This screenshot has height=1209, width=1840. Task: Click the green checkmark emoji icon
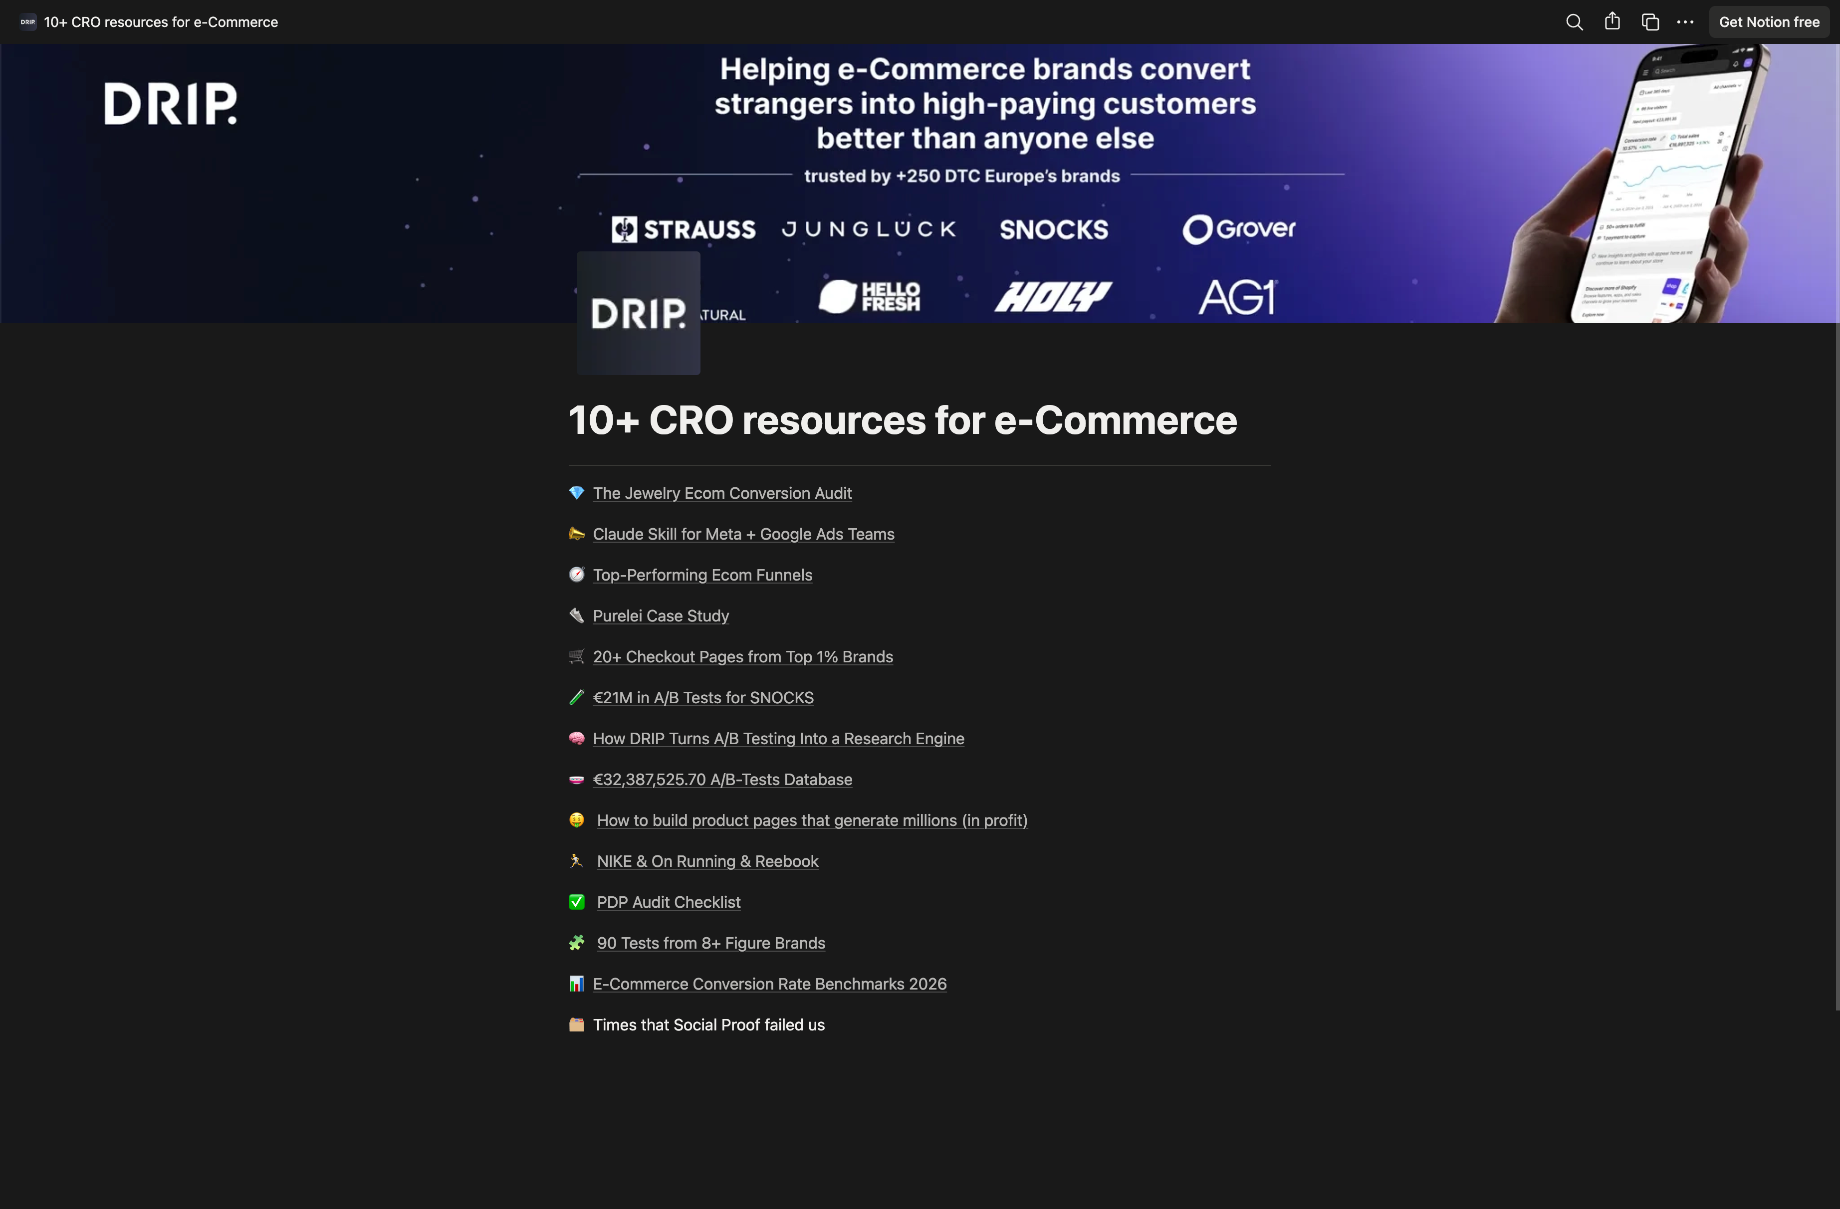(577, 902)
